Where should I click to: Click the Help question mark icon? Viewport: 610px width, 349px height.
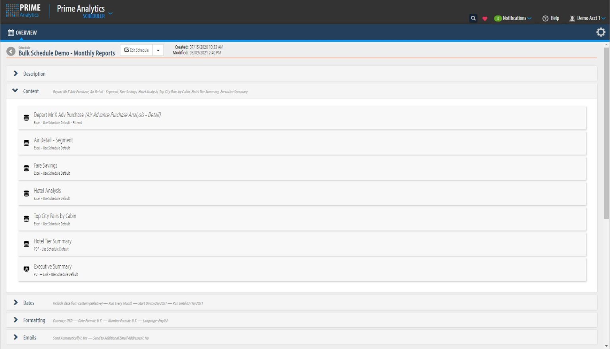[545, 19]
